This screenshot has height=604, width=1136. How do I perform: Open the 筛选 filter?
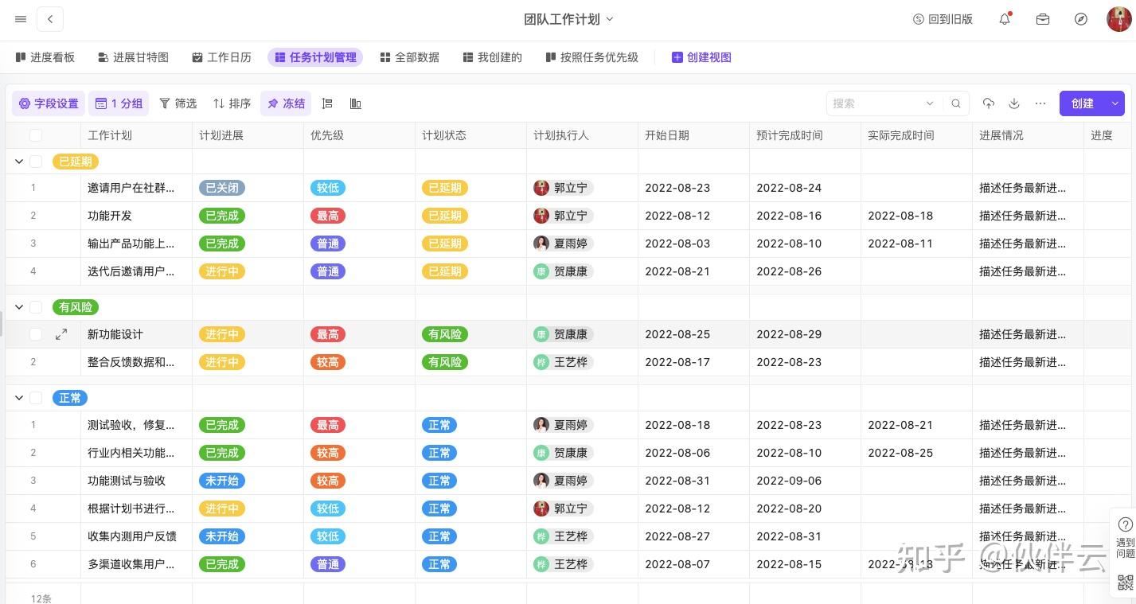178,103
